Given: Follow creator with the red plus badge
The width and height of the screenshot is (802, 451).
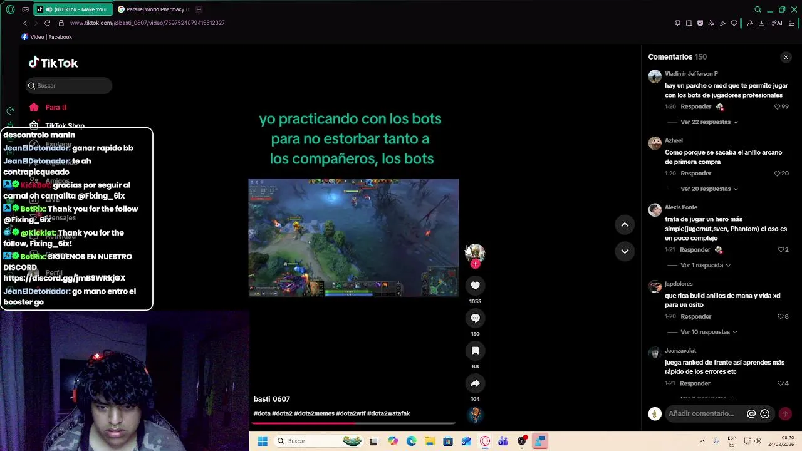Looking at the screenshot, I should coord(475,264).
